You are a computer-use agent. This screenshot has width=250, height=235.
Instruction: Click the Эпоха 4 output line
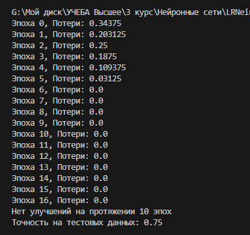[x=69, y=68]
